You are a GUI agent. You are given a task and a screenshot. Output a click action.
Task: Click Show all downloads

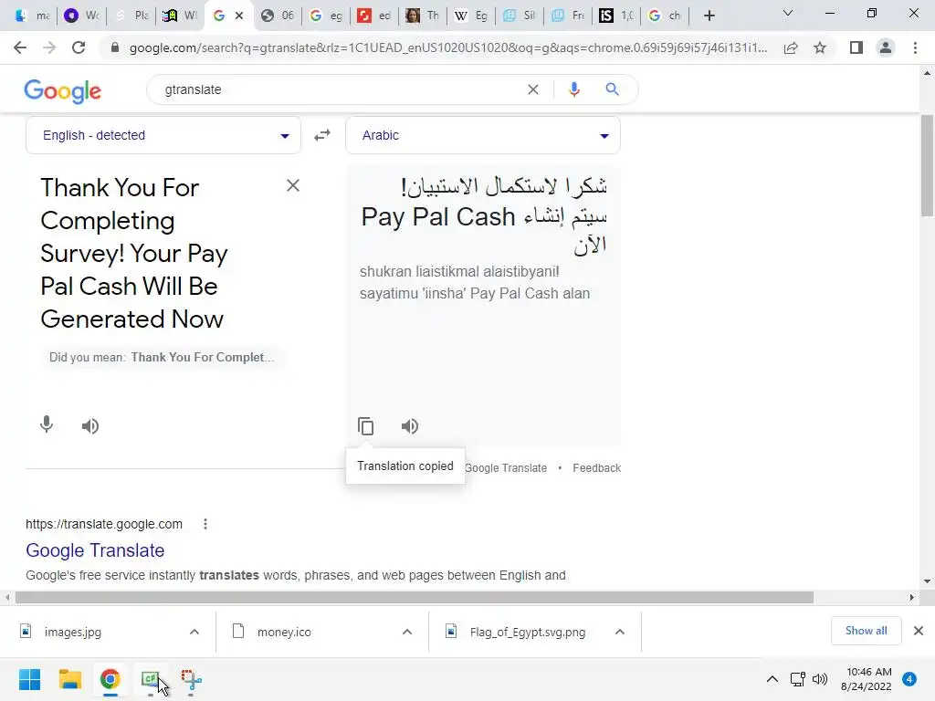click(x=866, y=631)
